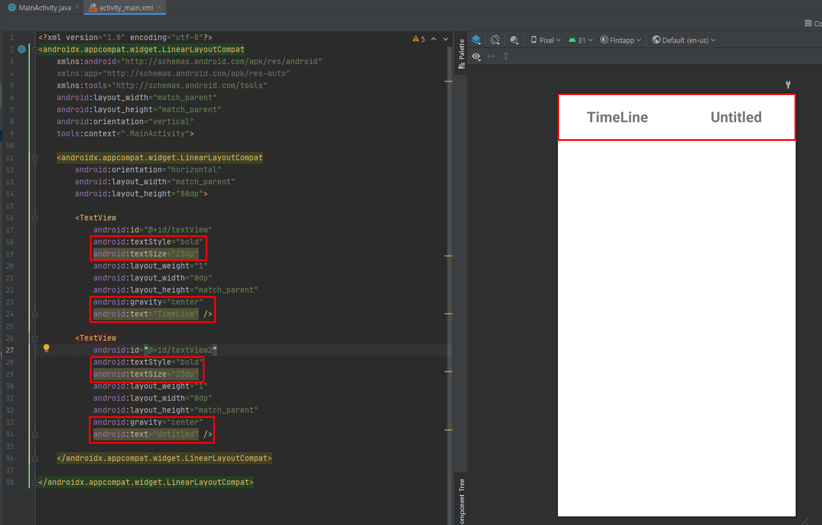Click the fold end marker on line 24
This screenshot has width=822, height=525.
[35, 314]
